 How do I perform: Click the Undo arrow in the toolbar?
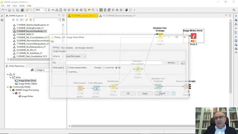pyautogui.click(x=27, y=10)
